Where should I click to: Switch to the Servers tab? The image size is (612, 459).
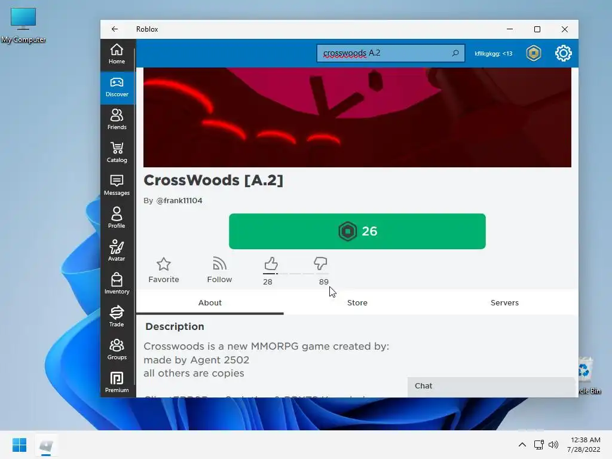pos(504,303)
